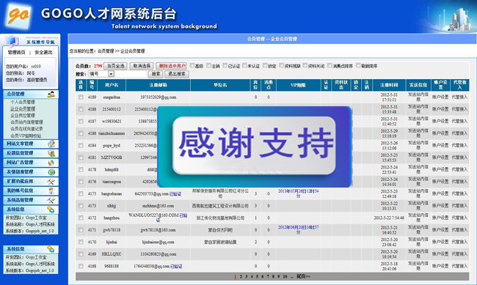
Task: Open 我的帐号信息 person icon
Action: click(51, 190)
